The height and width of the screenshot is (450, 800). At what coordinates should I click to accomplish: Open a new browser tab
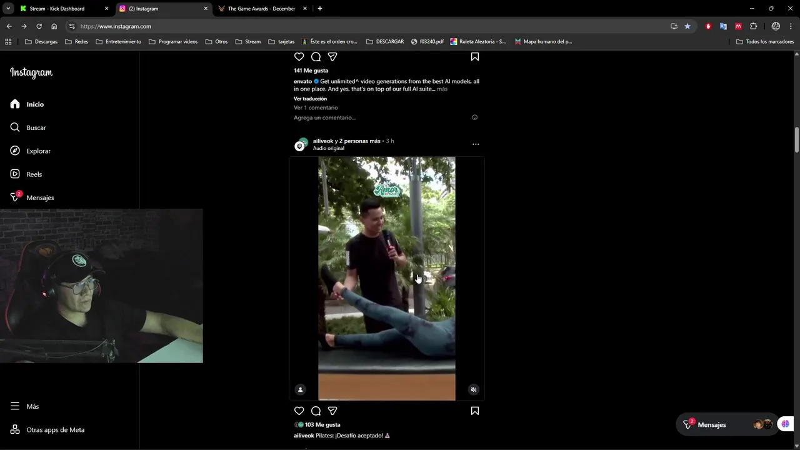pyautogui.click(x=320, y=9)
